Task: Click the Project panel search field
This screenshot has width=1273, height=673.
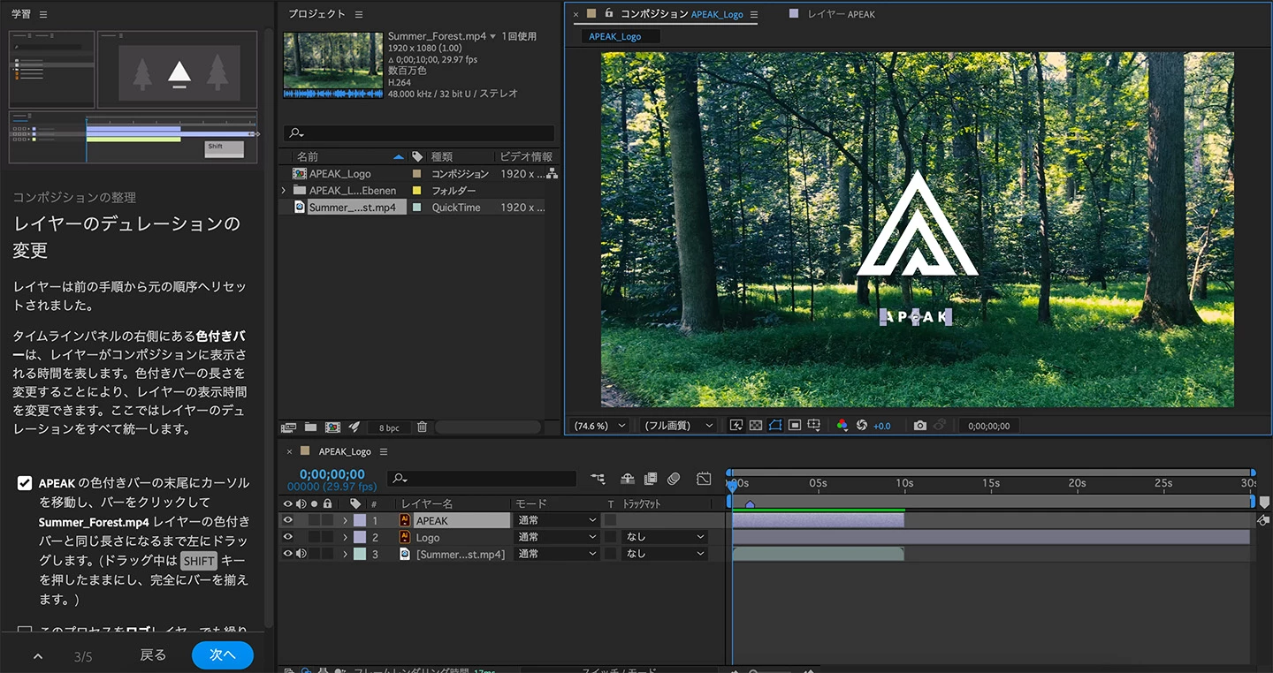Action: pos(419,133)
